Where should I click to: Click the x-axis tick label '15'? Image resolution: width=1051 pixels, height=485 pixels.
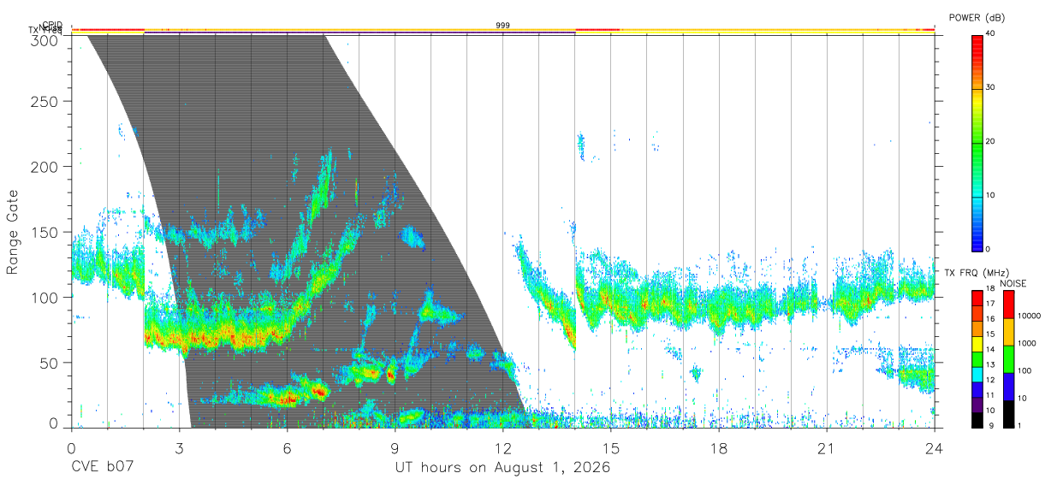point(611,448)
